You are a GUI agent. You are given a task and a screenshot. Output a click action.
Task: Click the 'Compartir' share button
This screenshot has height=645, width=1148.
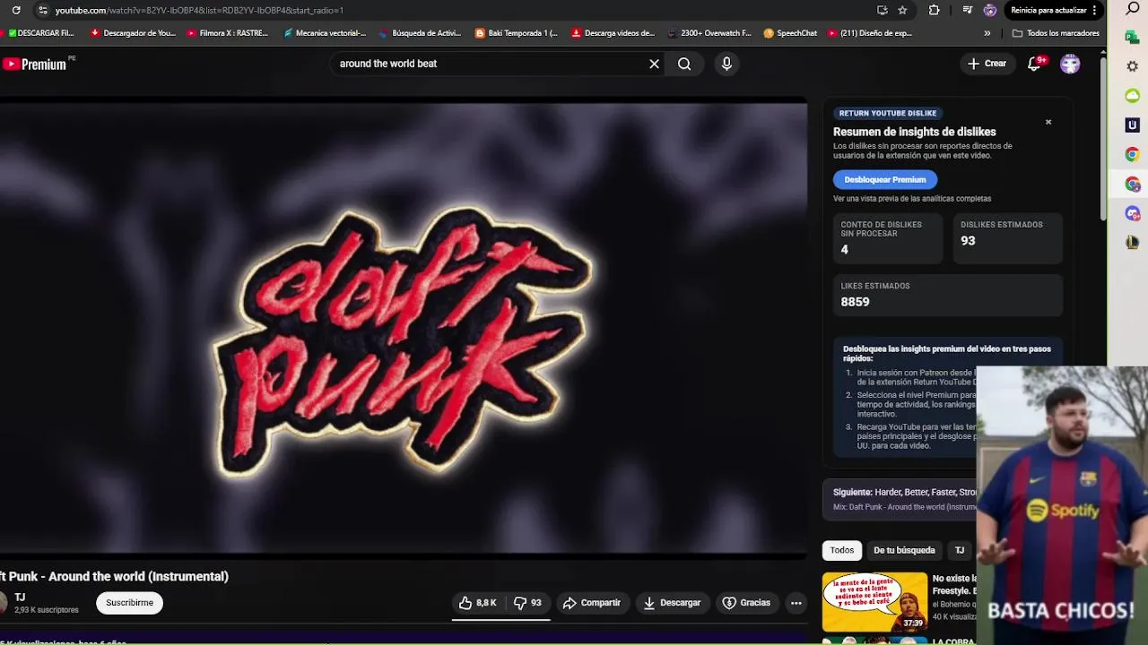tap(592, 603)
